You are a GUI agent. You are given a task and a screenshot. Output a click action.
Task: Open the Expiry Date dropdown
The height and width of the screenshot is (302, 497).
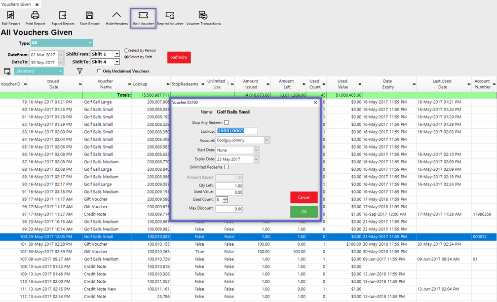coord(256,159)
